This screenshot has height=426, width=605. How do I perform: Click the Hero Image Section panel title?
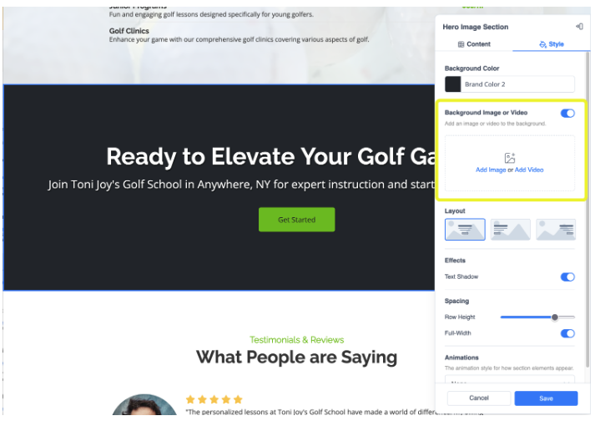coord(476,27)
